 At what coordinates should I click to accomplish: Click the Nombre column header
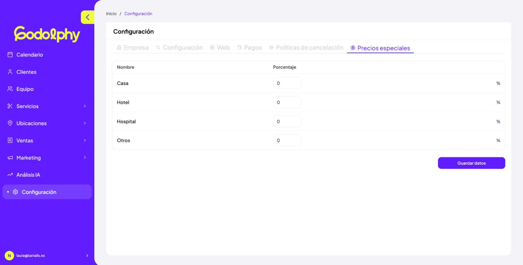coord(126,67)
